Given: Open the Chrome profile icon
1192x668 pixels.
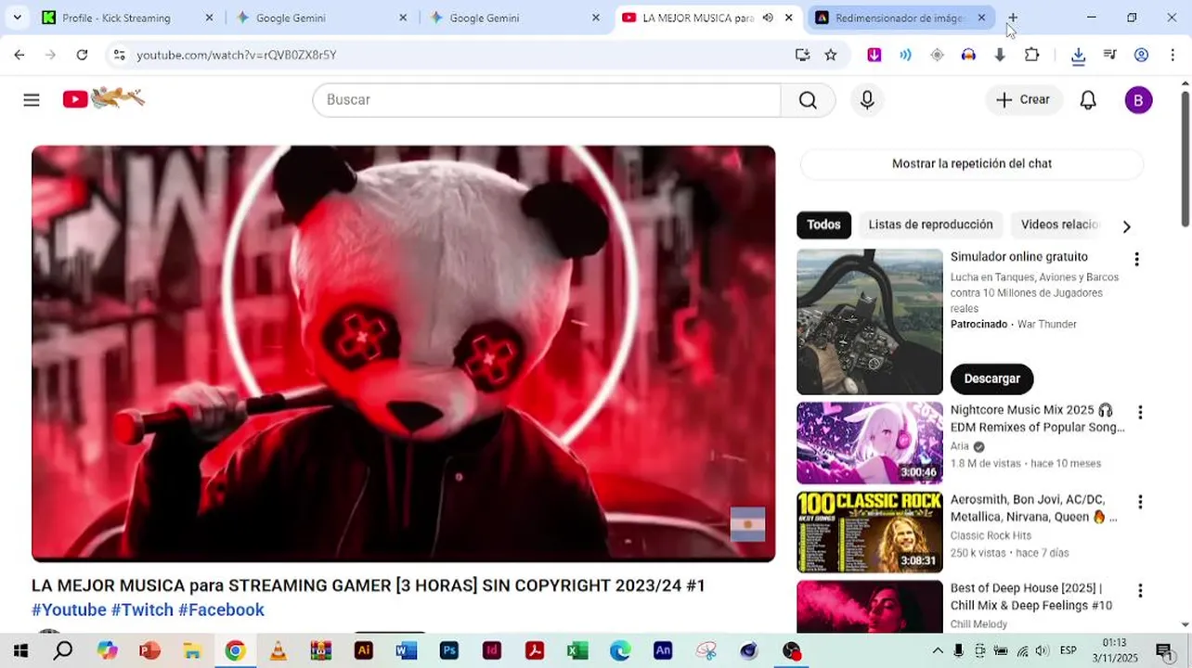Looking at the screenshot, I should coord(1141,55).
